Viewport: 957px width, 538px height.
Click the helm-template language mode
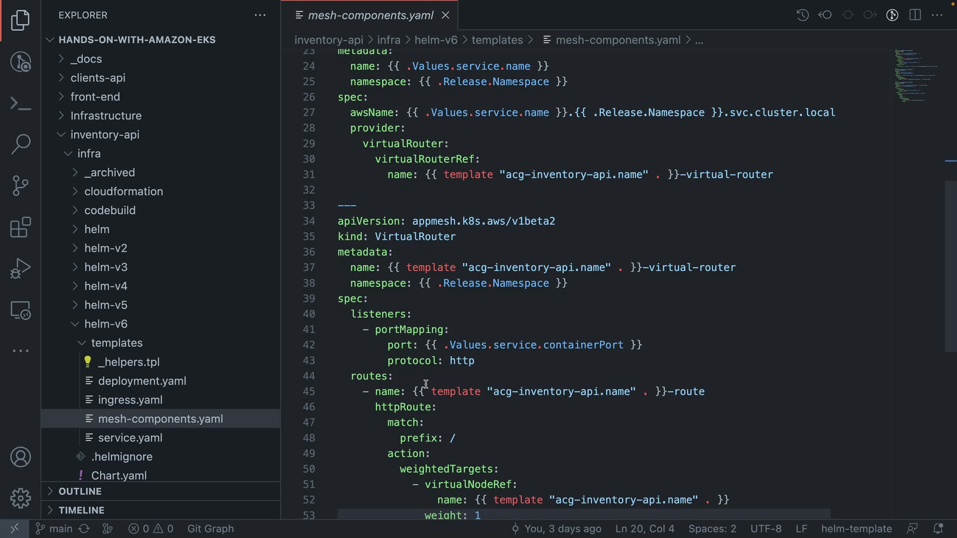click(x=856, y=529)
